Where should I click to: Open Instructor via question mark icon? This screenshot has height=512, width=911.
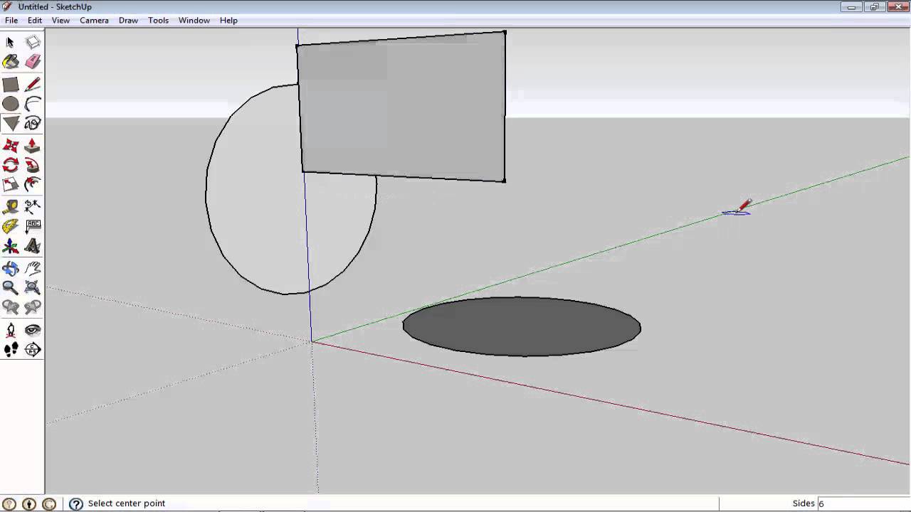pos(76,504)
